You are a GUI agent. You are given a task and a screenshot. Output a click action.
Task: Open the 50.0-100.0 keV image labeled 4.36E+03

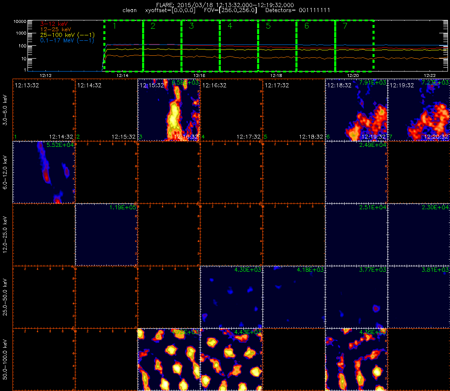point(356,359)
